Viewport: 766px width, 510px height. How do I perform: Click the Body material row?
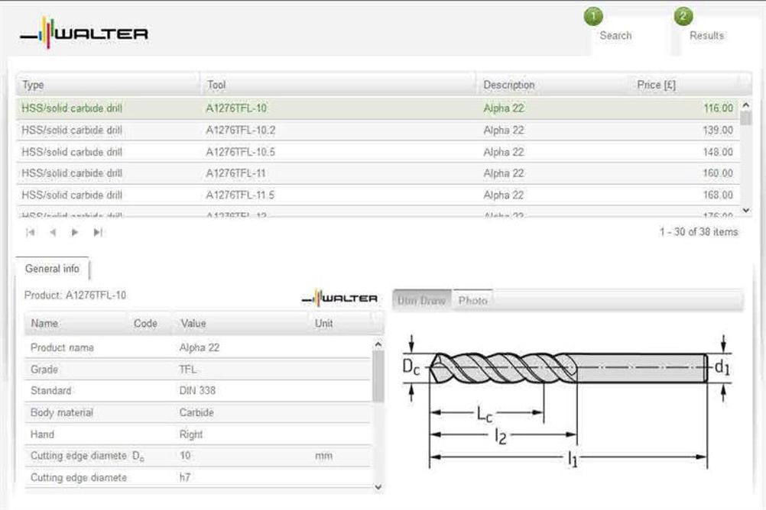tap(198, 412)
